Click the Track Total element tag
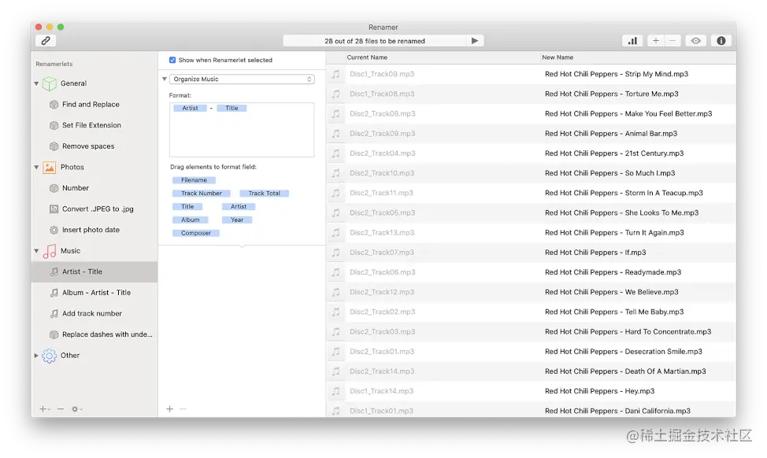Screen dimensions: 767x458 (264, 193)
